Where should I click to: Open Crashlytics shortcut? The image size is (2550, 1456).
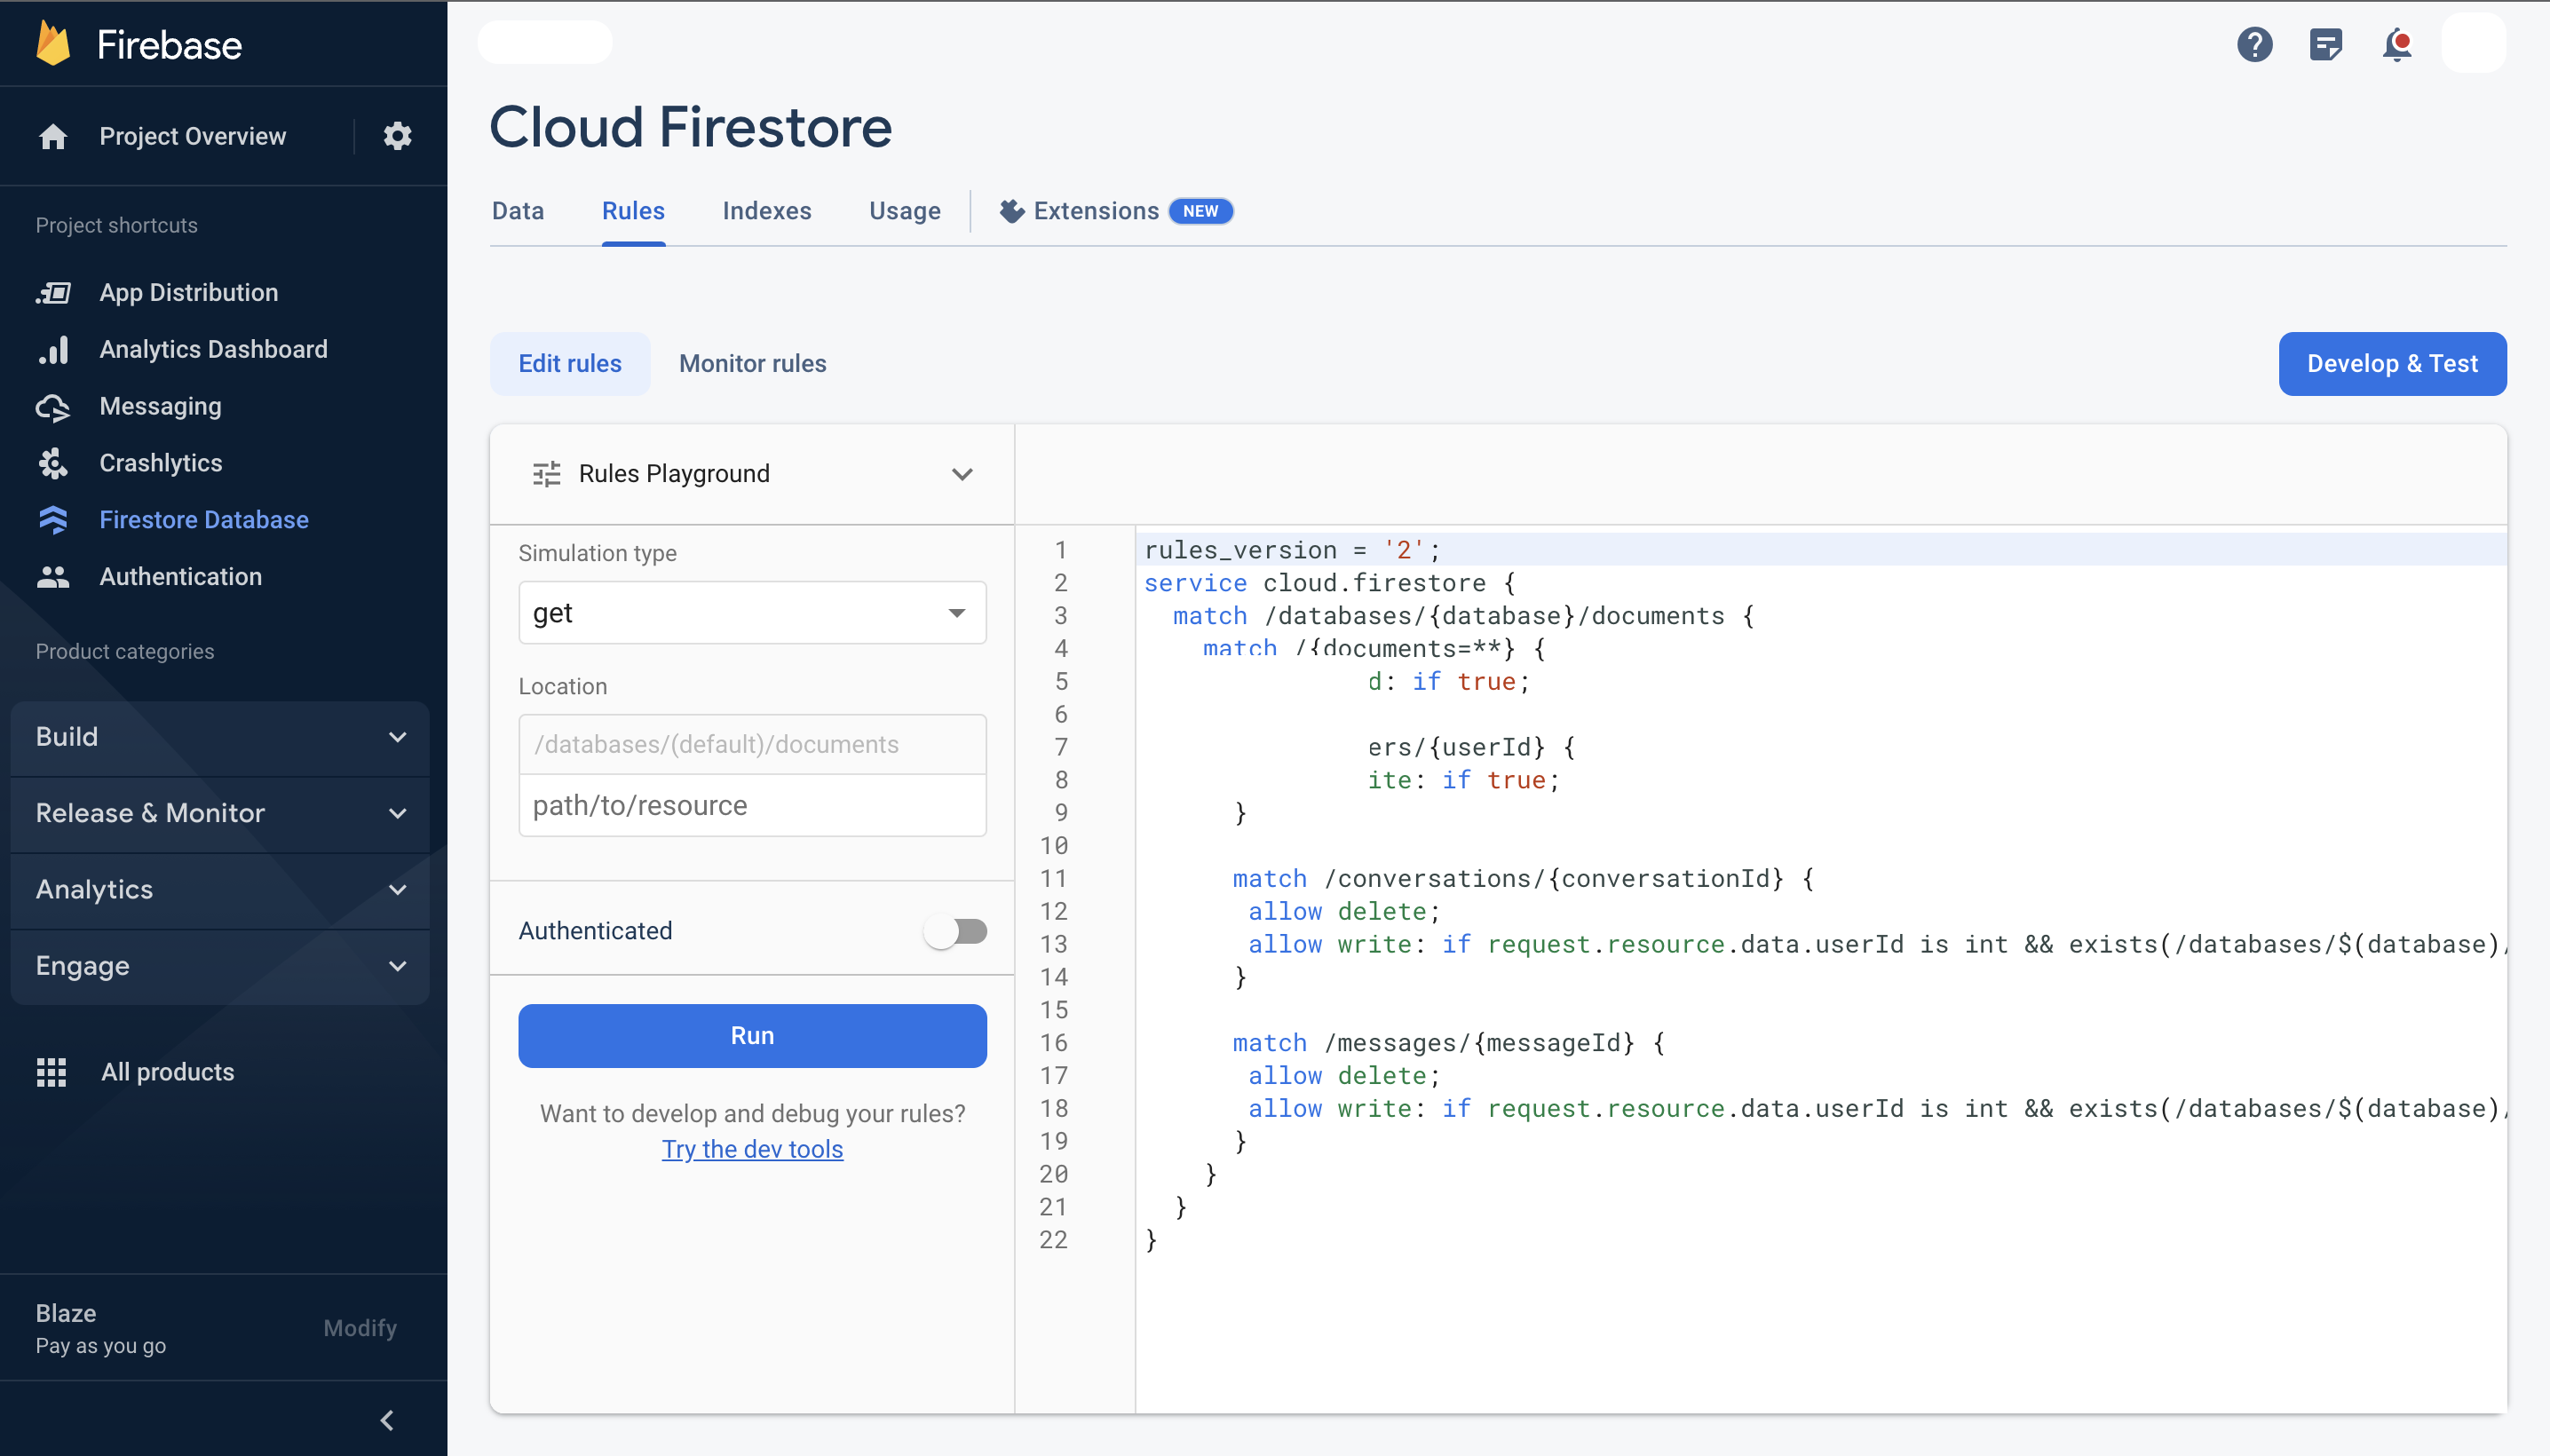coord(161,463)
